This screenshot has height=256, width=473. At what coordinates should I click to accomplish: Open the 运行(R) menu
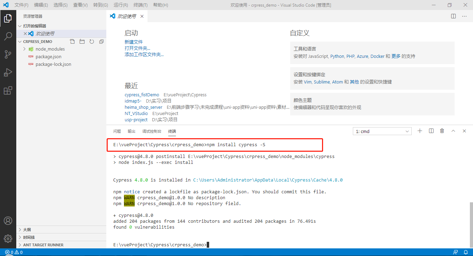coord(121,5)
